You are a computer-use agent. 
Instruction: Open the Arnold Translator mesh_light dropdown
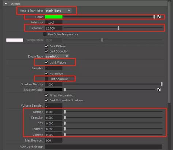58,11
